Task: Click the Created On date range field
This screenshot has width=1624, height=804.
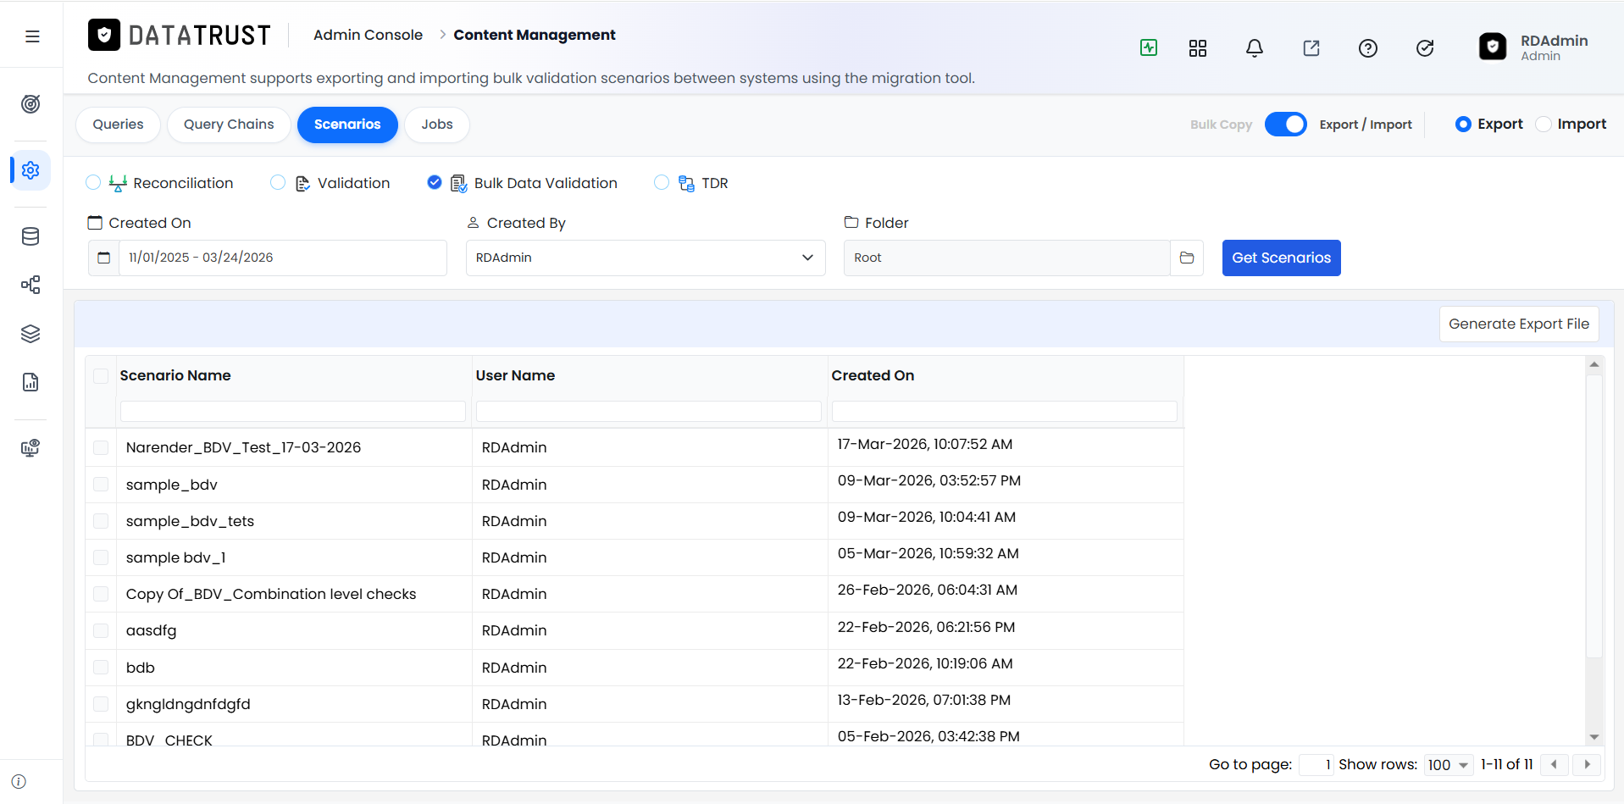Action: 282,258
